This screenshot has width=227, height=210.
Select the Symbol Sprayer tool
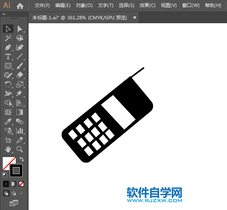(8, 131)
